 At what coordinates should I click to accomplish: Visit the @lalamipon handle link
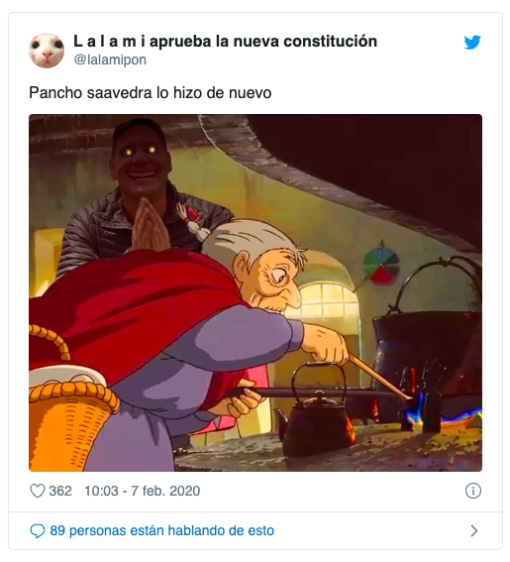click(x=110, y=59)
